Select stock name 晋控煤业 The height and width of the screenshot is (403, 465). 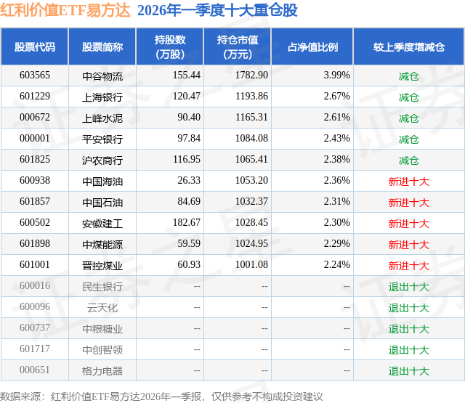point(102,266)
